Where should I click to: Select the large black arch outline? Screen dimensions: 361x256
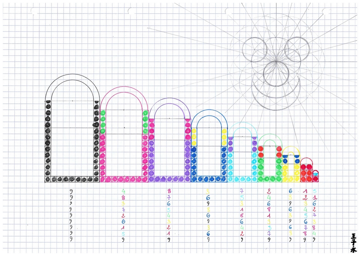72,128
